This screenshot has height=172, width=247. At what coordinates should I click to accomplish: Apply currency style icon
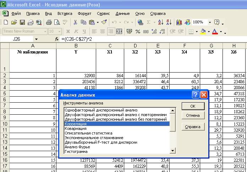tap(129, 31)
